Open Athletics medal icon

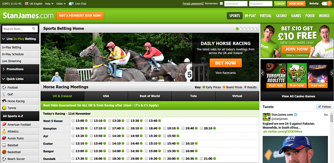pyautogui.click(x=4, y=131)
